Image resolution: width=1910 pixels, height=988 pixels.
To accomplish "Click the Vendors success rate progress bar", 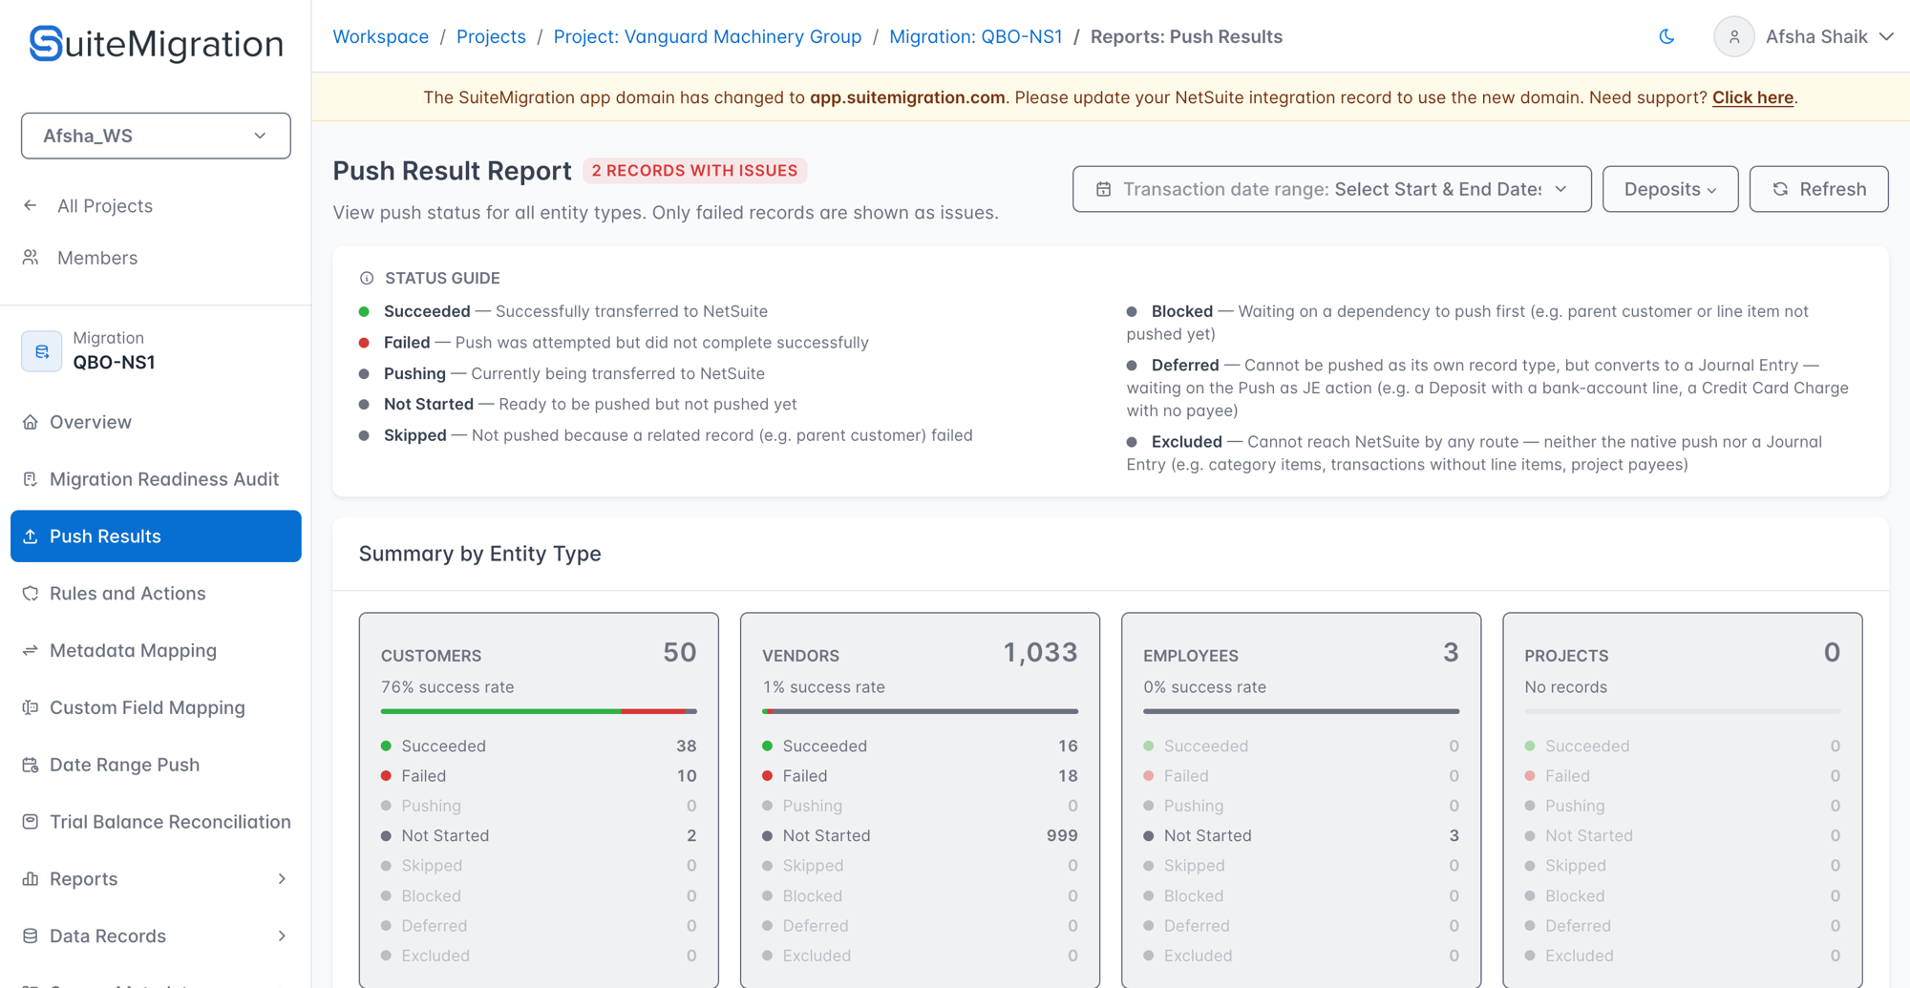I will tap(920, 711).
